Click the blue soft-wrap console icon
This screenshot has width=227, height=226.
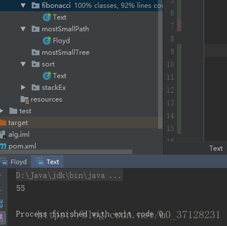click(1, 204)
